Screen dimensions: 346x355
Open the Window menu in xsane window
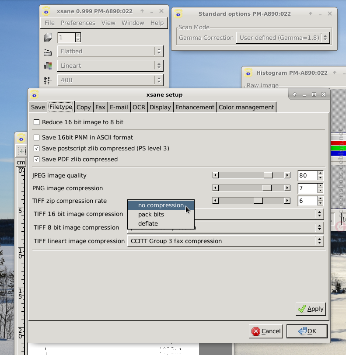pyautogui.click(x=133, y=23)
